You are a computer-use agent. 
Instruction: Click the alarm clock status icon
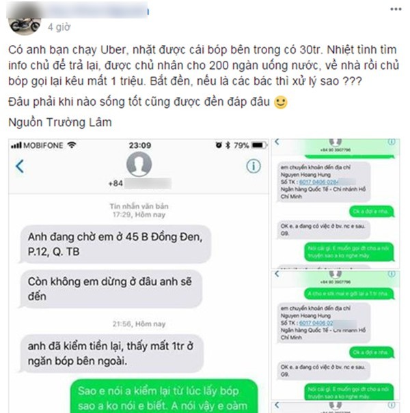click(x=219, y=145)
